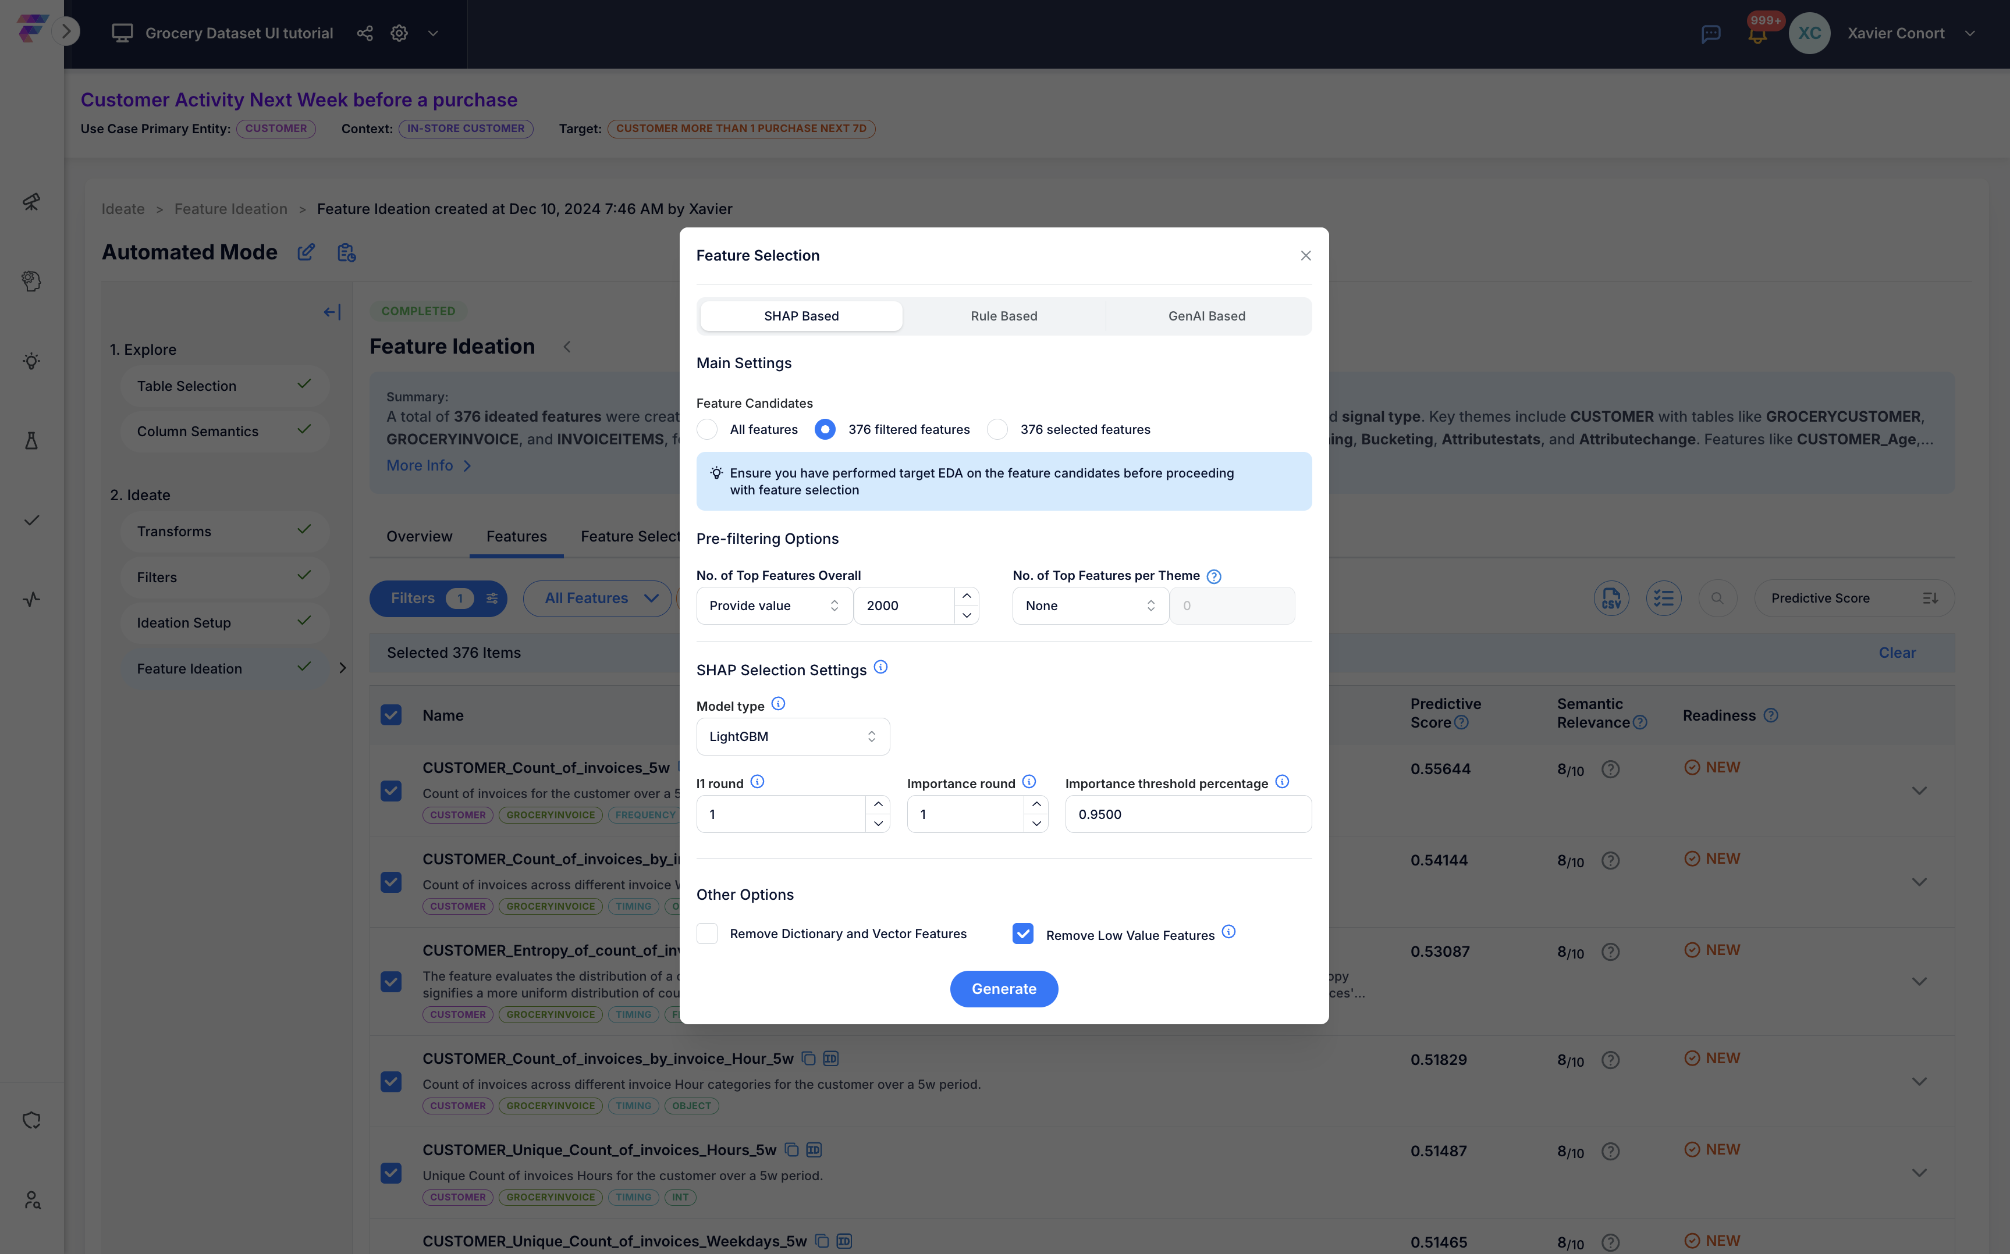Switch to the Rule Based tab
The image size is (2010, 1254).
coord(1004,316)
